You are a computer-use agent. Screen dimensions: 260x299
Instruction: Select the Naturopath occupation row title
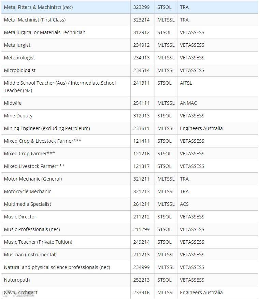coord(17,280)
